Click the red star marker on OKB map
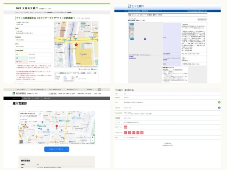The image size is (227, 170). point(76,45)
